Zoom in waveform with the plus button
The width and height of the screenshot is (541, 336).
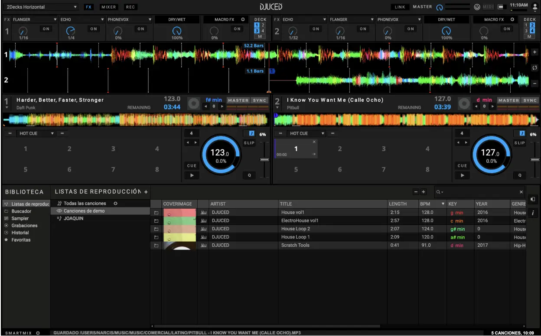coord(534,52)
